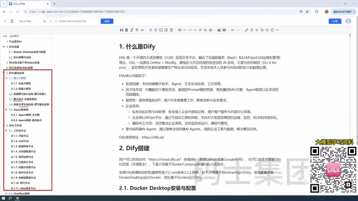
Task: Collapse the 6.1 outline section
Action: coord(6,131)
